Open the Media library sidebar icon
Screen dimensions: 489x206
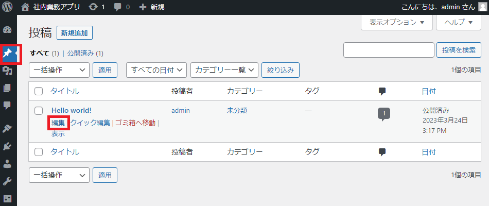tap(7, 71)
